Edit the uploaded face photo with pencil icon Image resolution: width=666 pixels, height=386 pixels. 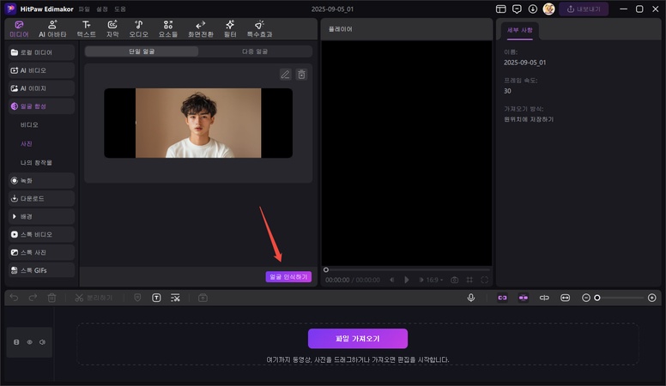(x=285, y=75)
